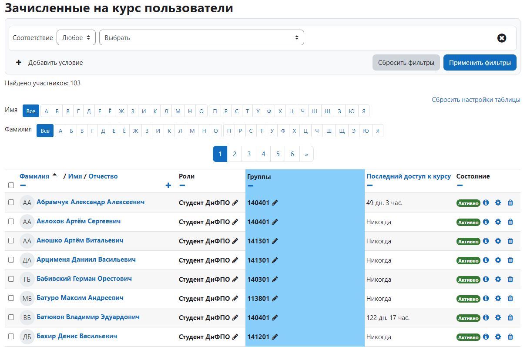This screenshot has width=527, height=347.
Task: Click settings gear in Аношко Артём row
Action: pos(498,241)
